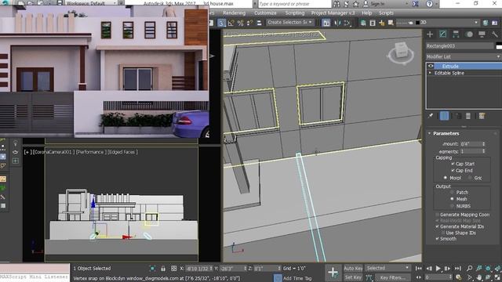Enable Generate Mapping Coords checkbox
502x282 pixels.
[x=437, y=215]
